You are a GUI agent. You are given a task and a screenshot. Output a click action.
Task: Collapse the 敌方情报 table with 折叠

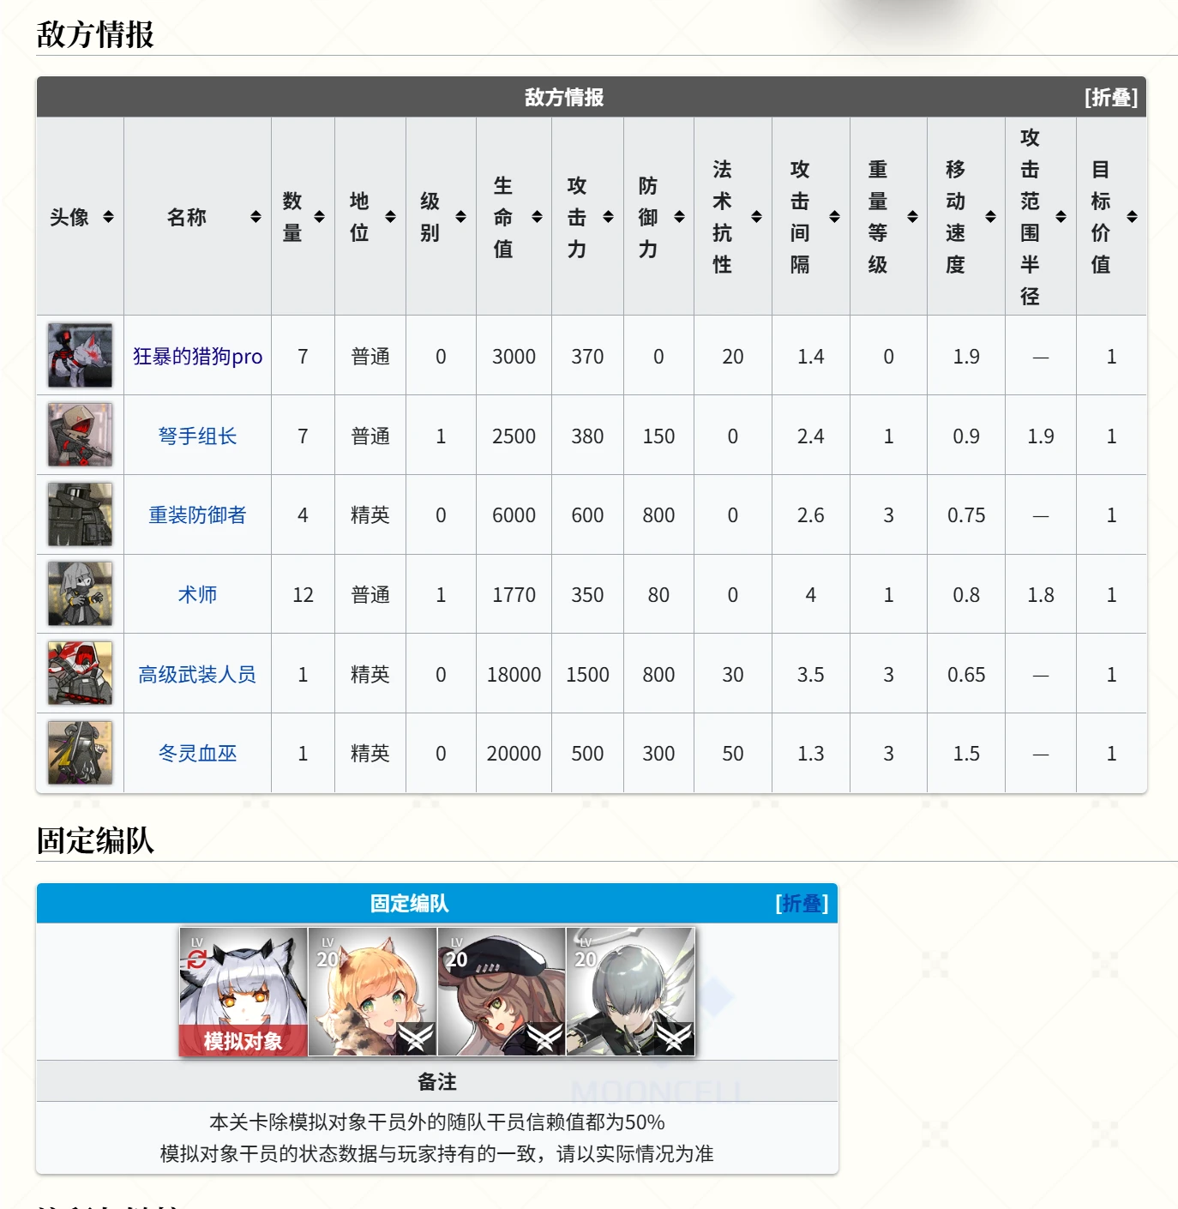tap(1110, 98)
